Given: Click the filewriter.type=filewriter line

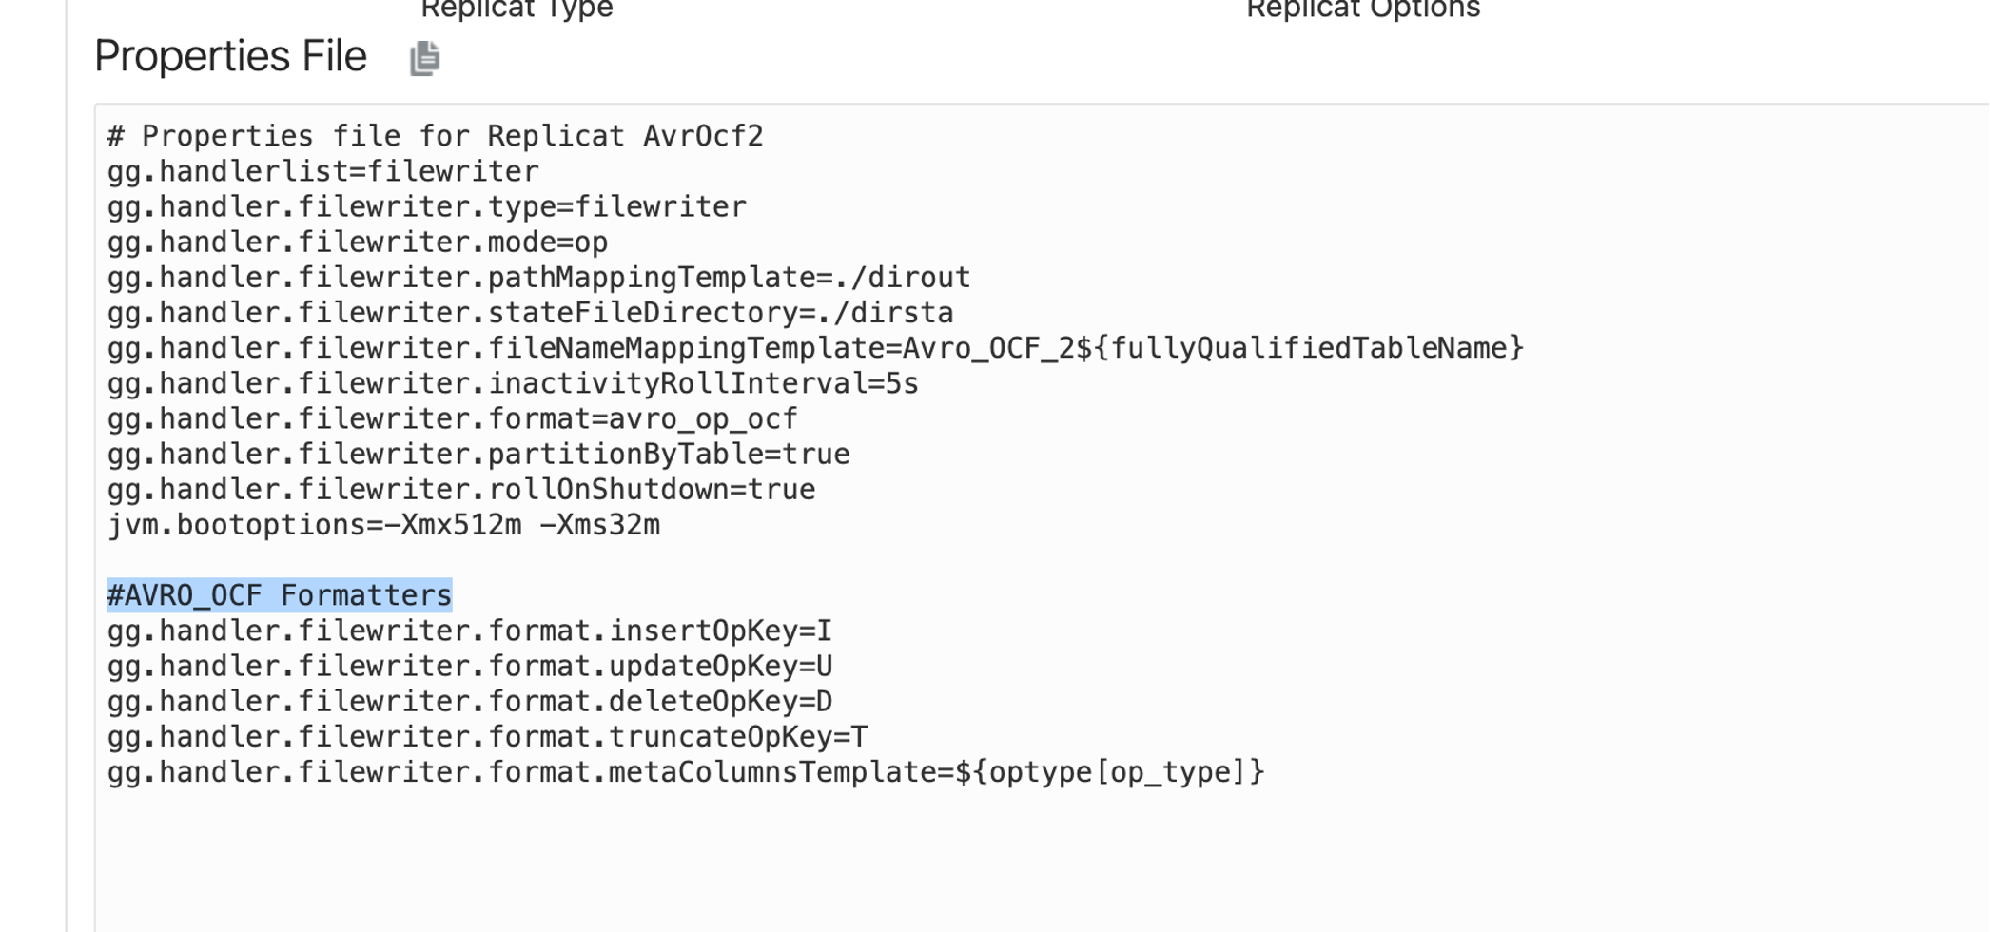Looking at the screenshot, I should tap(426, 206).
